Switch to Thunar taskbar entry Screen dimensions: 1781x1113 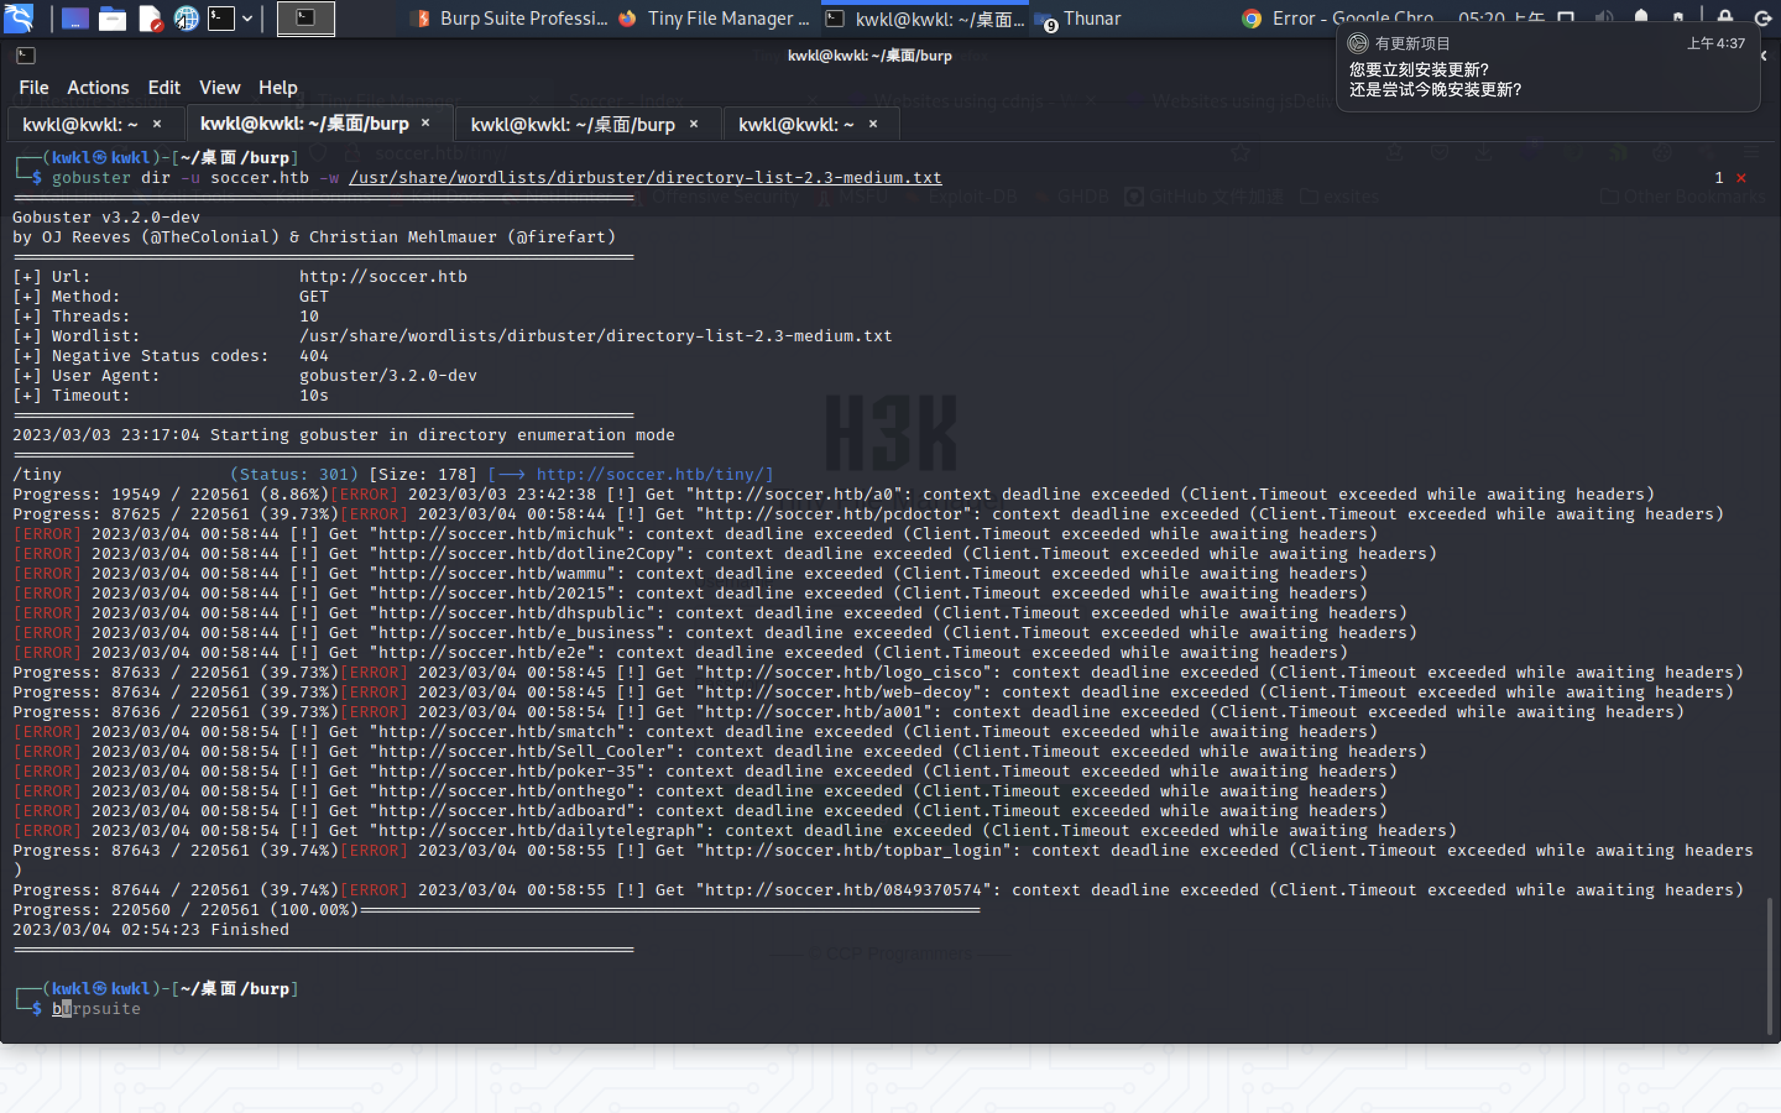pyautogui.click(x=1080, y=19)
